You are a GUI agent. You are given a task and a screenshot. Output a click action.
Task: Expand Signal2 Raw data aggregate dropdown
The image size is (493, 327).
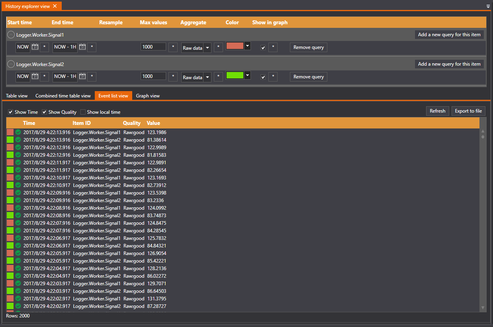pyautogui.click(x=207, y=77)
